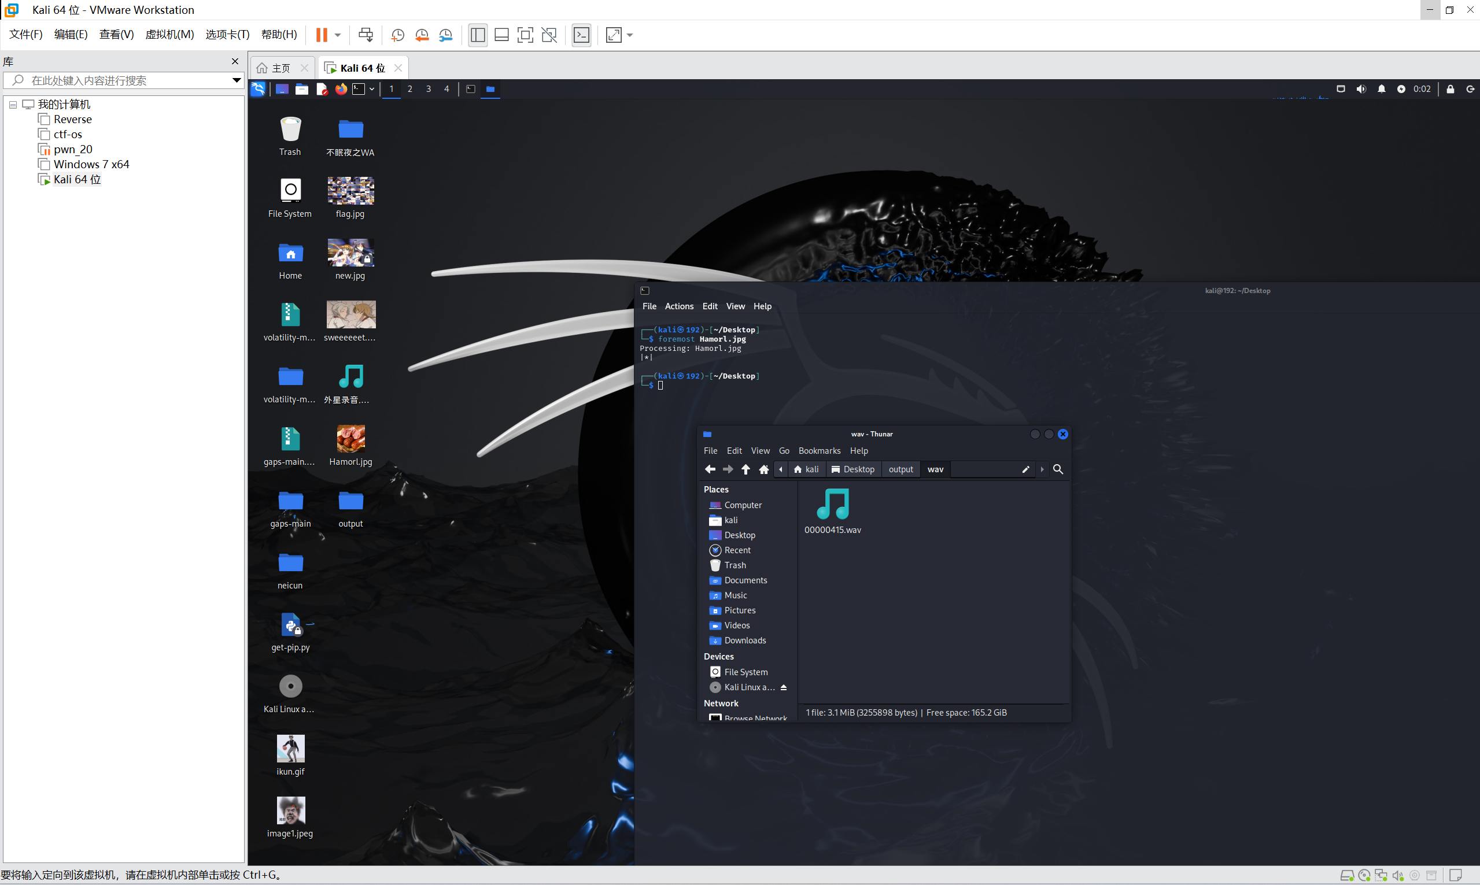Viewport: 1480px width, 885px height.
Task: Open the Thunar Go menu
Action: point(784,451)
